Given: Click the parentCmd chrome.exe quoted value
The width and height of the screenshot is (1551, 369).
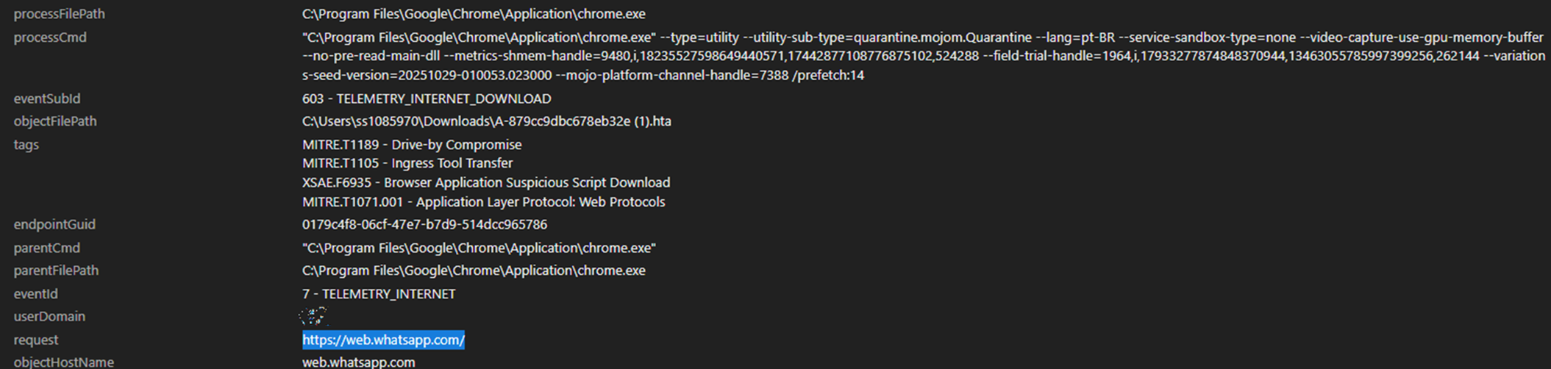Looking at the screenshot, I should (x=479, y=248).
